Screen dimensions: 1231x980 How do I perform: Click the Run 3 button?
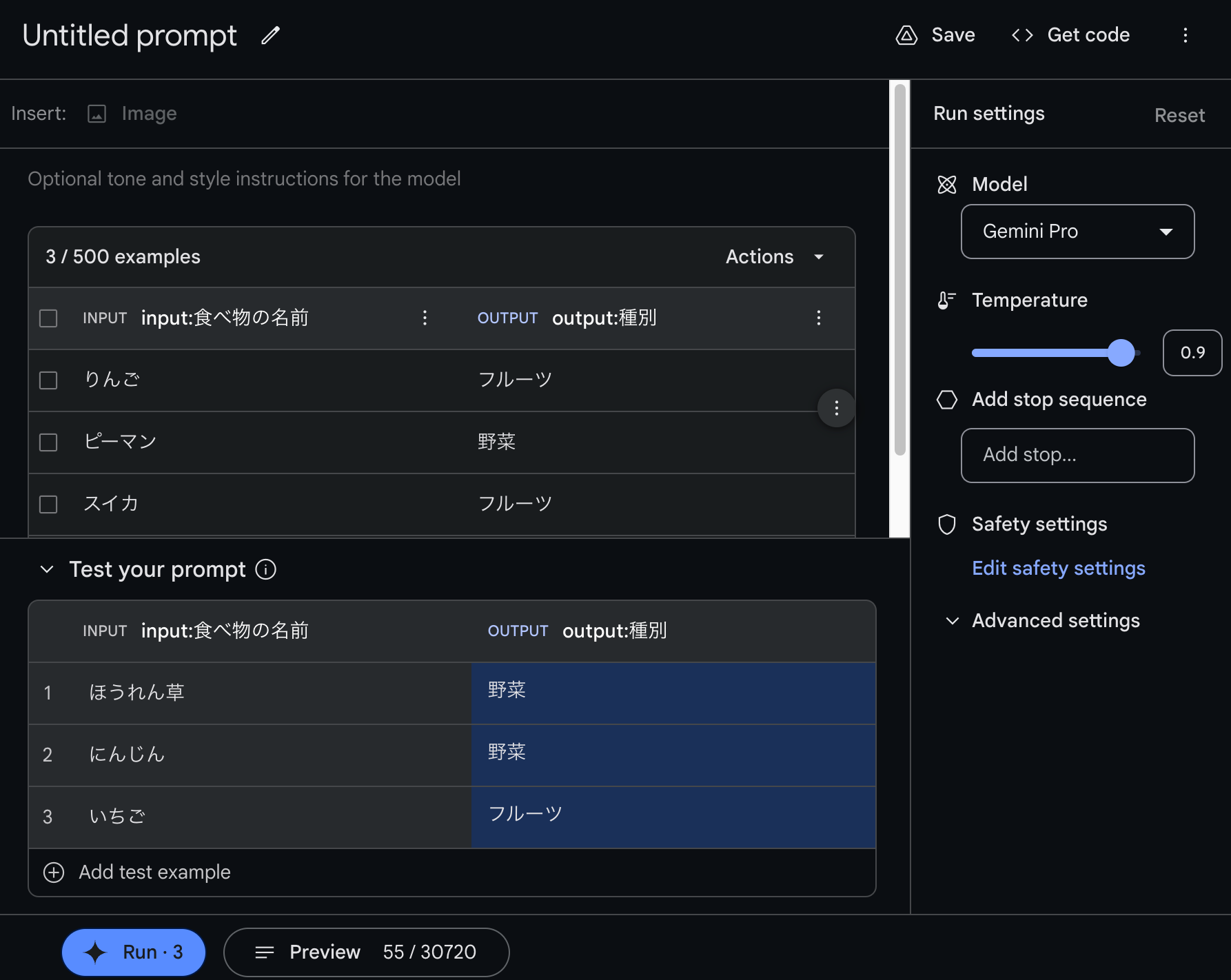[134, 952]
